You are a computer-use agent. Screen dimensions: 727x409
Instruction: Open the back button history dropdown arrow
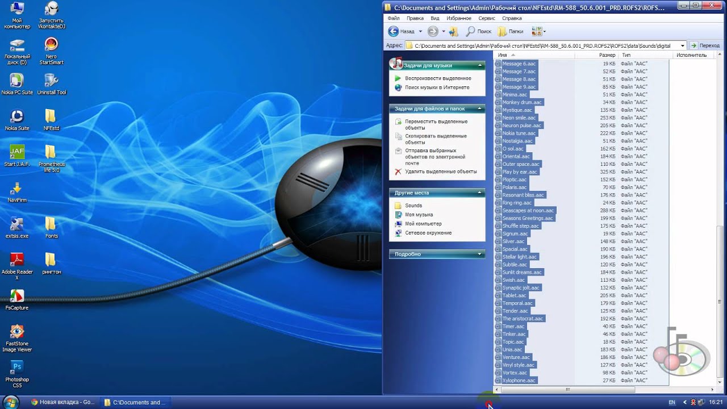[x=420, y=31]
